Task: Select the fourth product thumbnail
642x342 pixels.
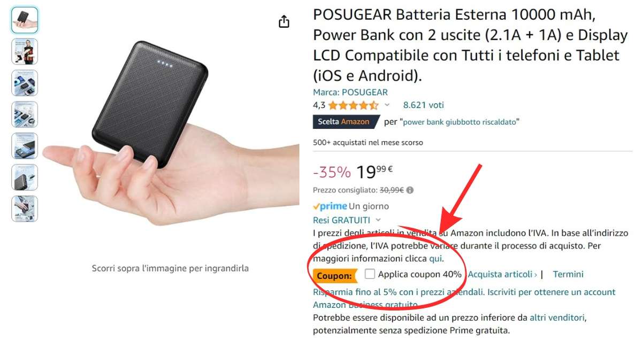Action: click(x=25, y=114)
